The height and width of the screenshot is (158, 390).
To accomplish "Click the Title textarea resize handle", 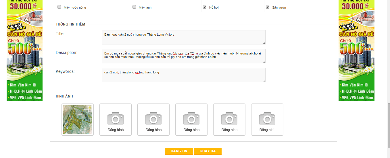I will click(264, 43).
